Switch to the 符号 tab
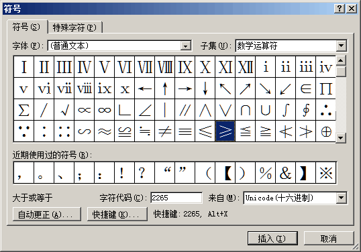Image resolution: width=361 pixels, height=252 pixels. 26,27
